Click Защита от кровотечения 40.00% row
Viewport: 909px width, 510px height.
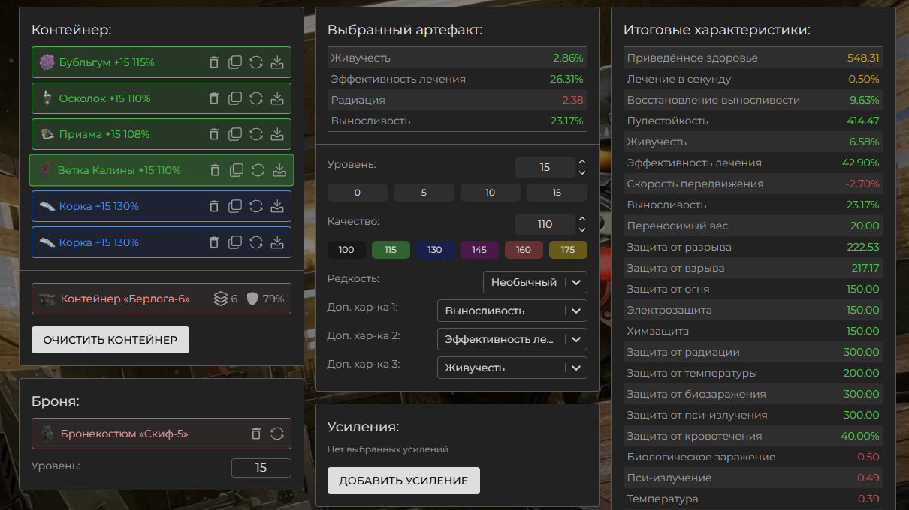click(753, 436)
